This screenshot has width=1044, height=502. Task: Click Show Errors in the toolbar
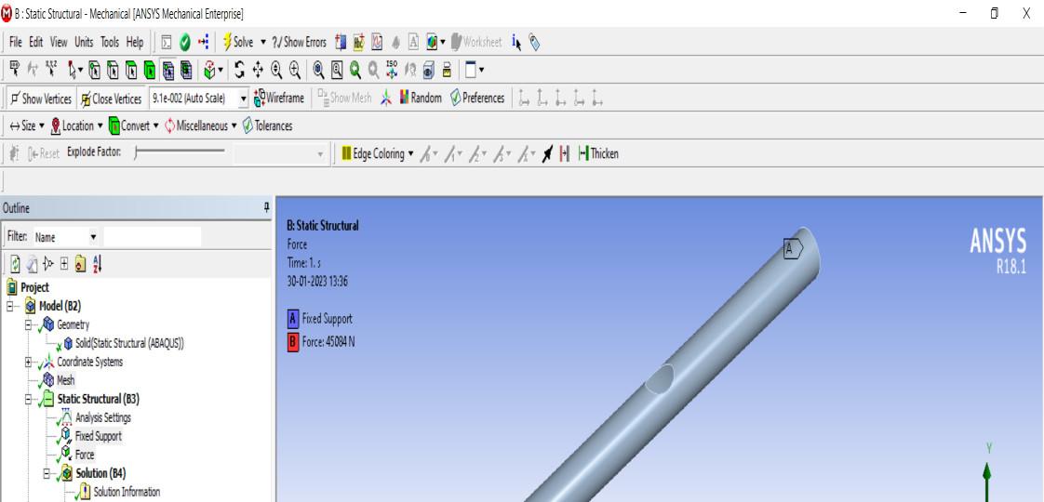(299, 43)
